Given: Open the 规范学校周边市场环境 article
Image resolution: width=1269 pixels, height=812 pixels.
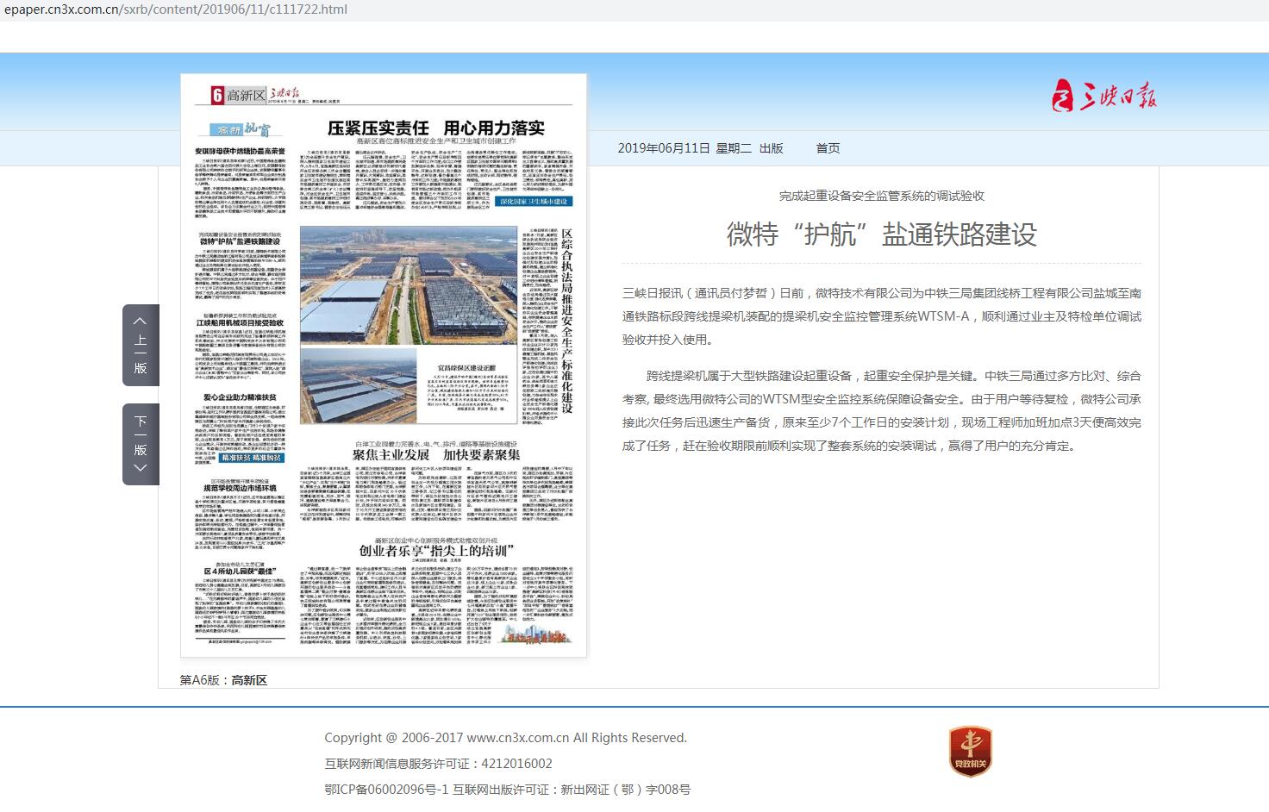Looking at the screenshot, I should pyautogui.click(x=240, y=488).
